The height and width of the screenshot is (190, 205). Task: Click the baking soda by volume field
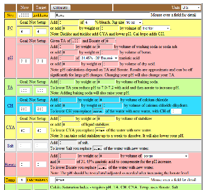(106, 82)
